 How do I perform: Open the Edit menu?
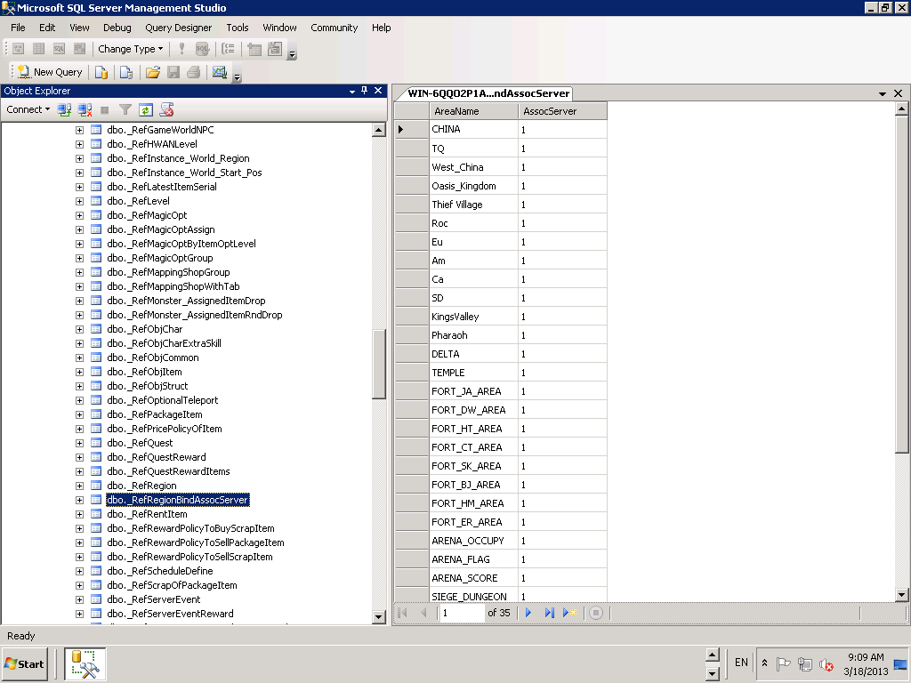pos(47,28)
